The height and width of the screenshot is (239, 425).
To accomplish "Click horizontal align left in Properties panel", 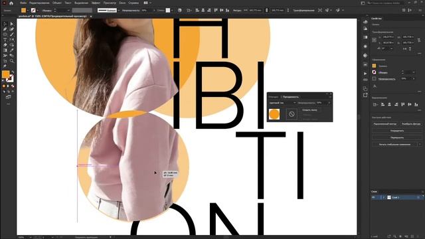I will click(382, 104).
